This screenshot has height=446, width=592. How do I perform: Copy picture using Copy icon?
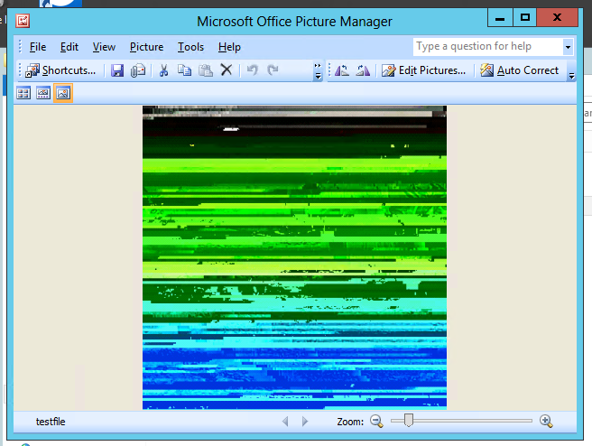pos(184,70)
